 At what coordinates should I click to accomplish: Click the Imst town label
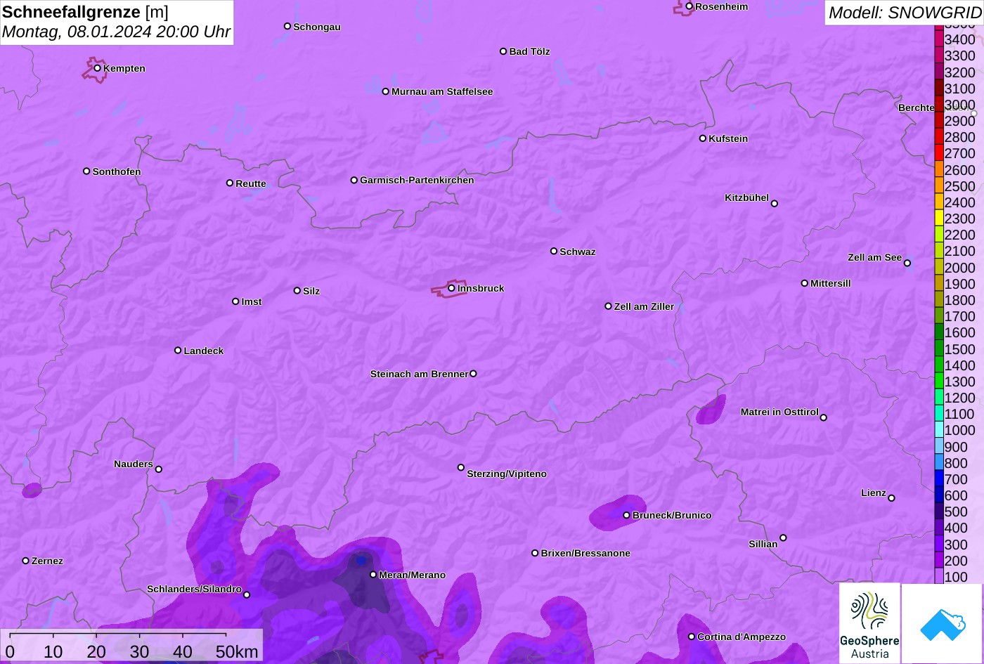[x=252, y=301]
